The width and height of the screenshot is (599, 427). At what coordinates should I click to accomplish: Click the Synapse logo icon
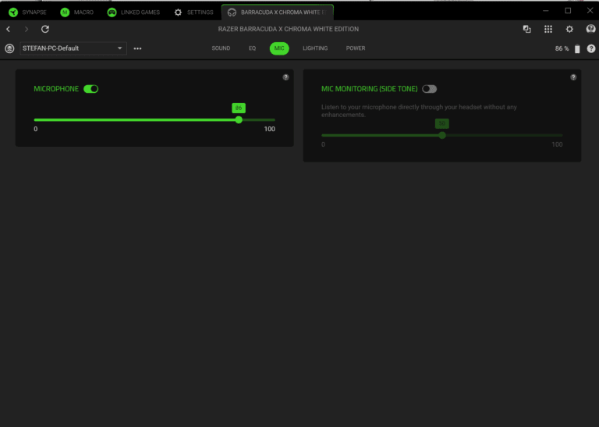(x=13, y=12)
